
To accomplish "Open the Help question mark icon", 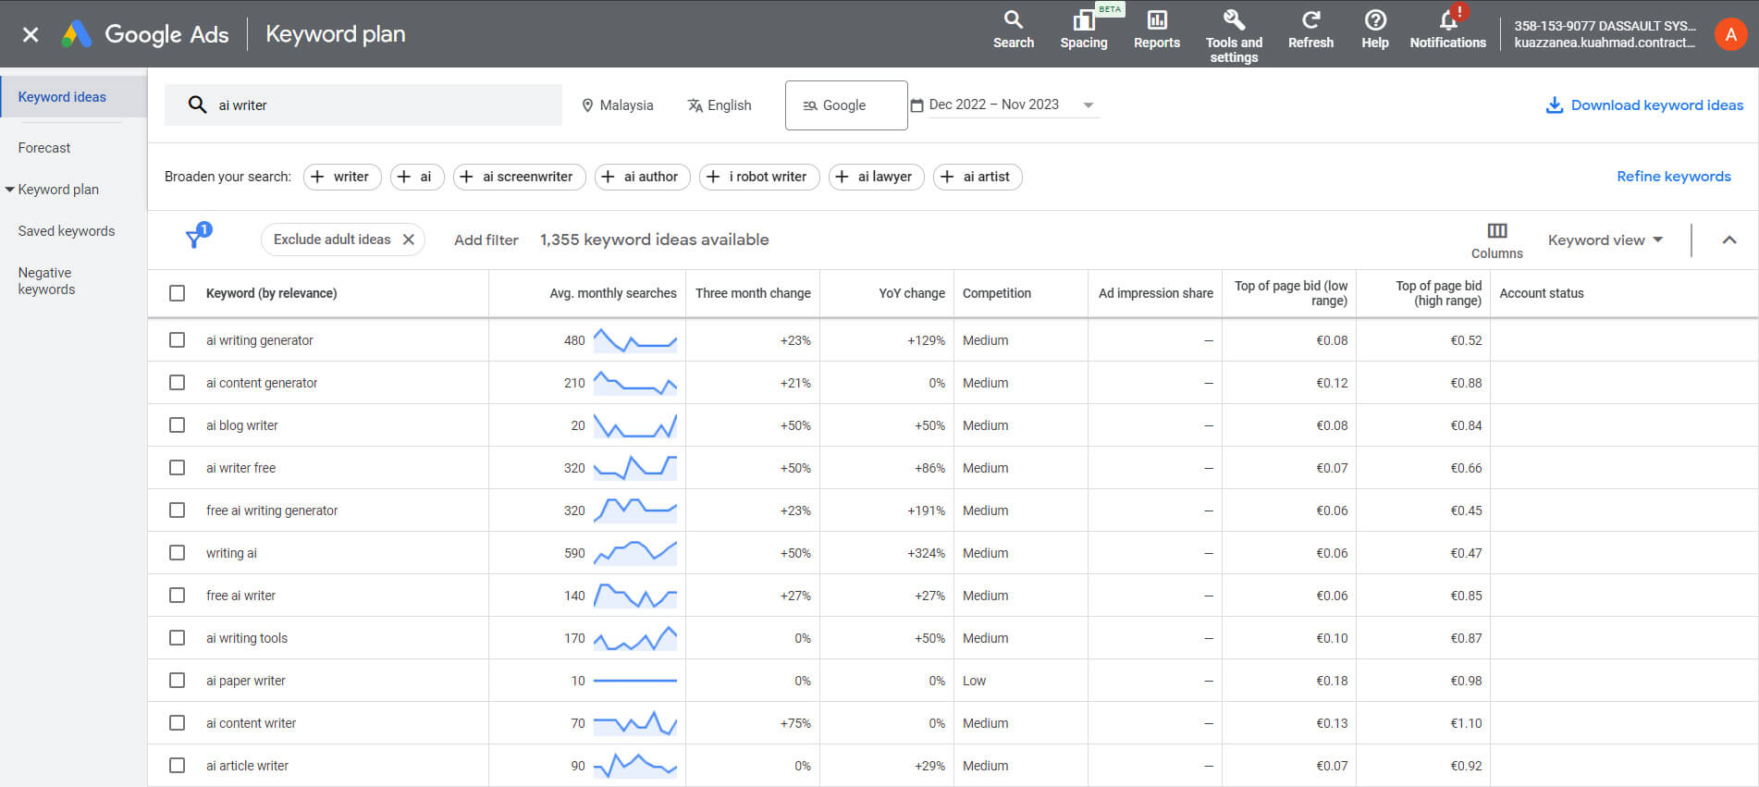I will [x=1374, y=31].
